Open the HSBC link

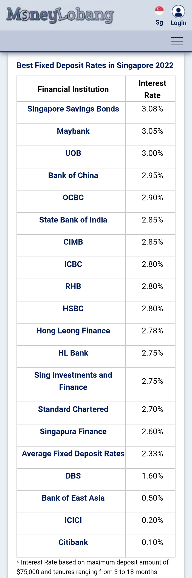click(73, 309)
